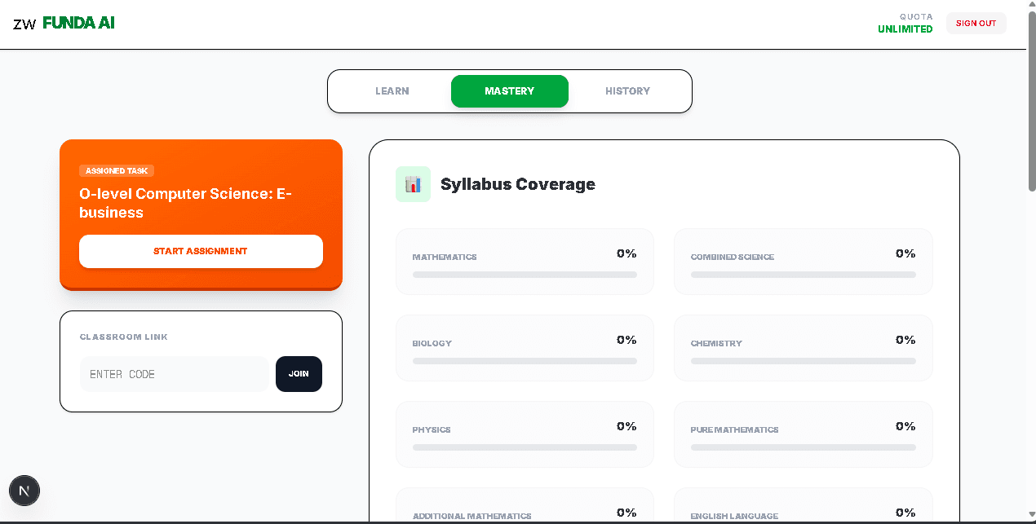Click the Biology progress bar

(525, 361)
